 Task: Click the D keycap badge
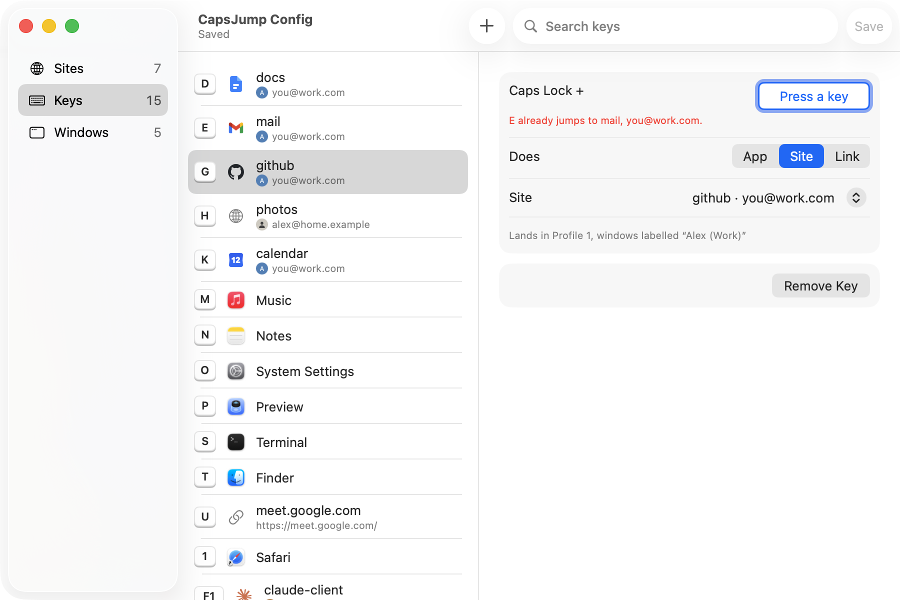tap(205, 84)
